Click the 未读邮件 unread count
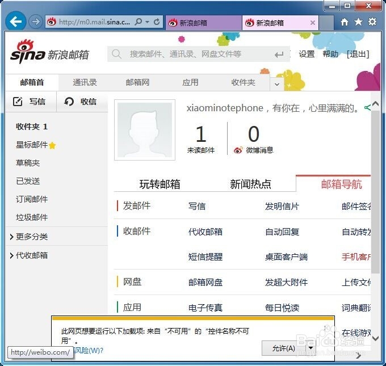 pos(201,139)
